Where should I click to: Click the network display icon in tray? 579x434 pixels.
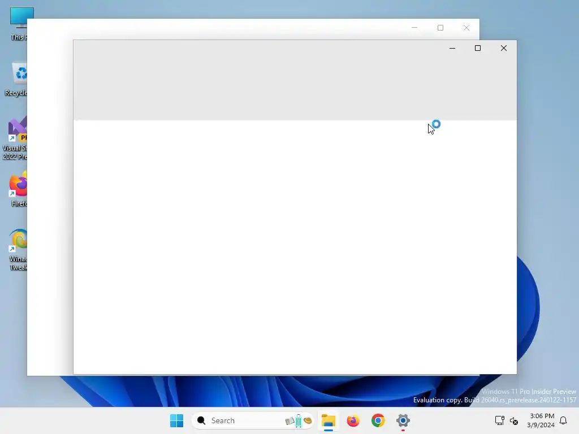(500, 420)
